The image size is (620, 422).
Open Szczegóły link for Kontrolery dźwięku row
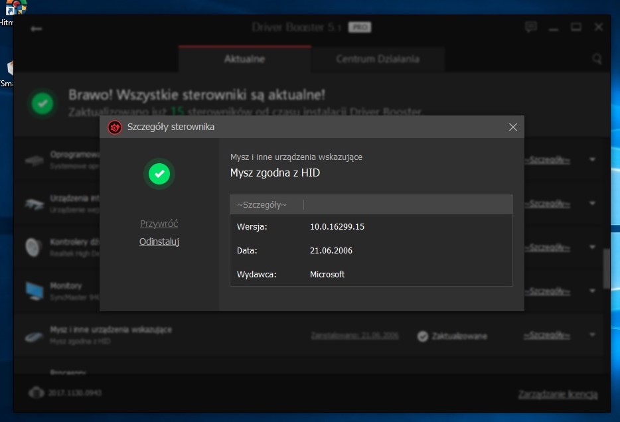pos(547,247)
